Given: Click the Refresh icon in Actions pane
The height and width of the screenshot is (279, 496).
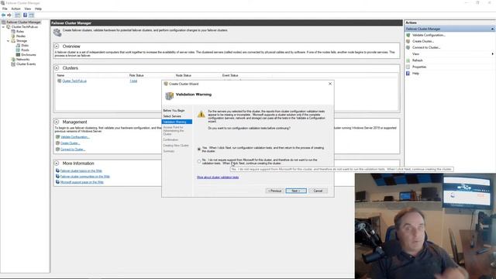Looking at the screenshot, I should pyautogui.click(x=408, y=60).
